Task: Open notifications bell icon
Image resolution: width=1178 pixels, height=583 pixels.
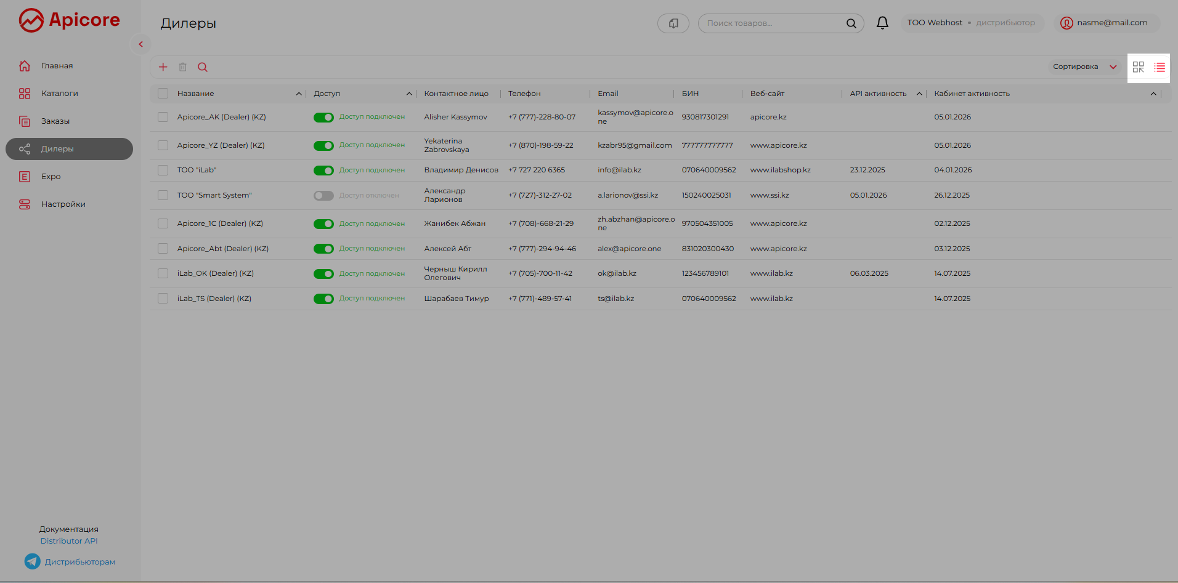Action: pos(882,23)
